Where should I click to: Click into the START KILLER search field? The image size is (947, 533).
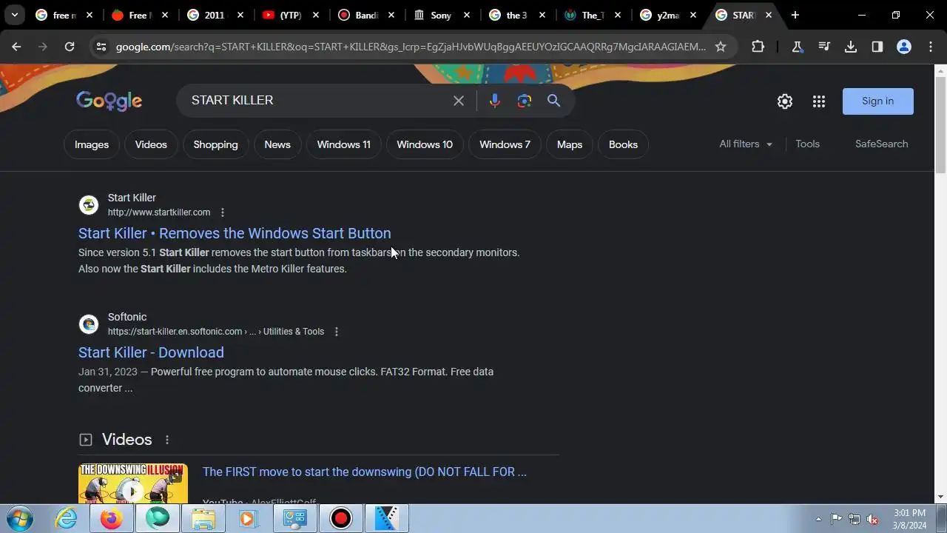pos(318,101)
